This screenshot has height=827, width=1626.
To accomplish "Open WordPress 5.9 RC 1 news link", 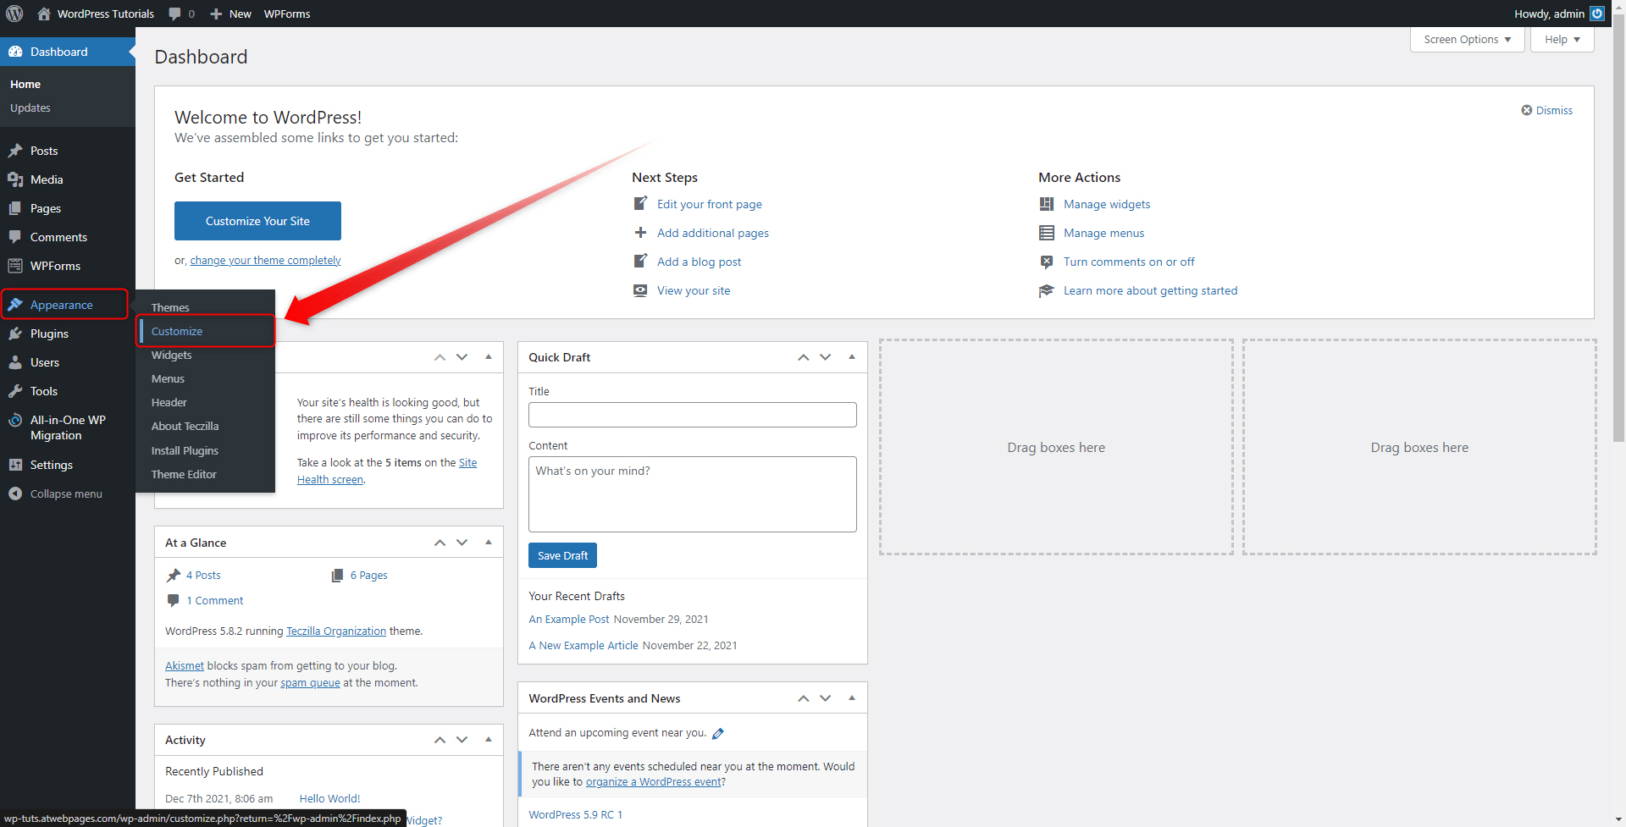I will click(575, 814).
